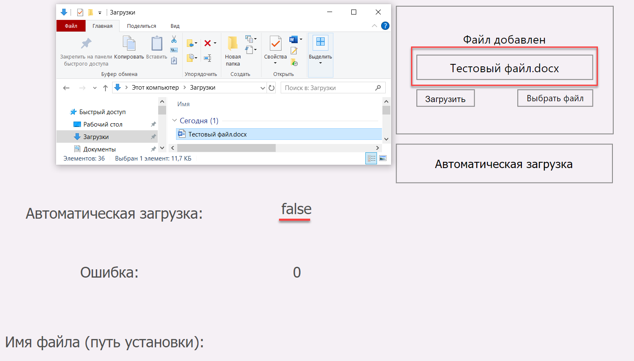Click the scissors cut icon

174,39
